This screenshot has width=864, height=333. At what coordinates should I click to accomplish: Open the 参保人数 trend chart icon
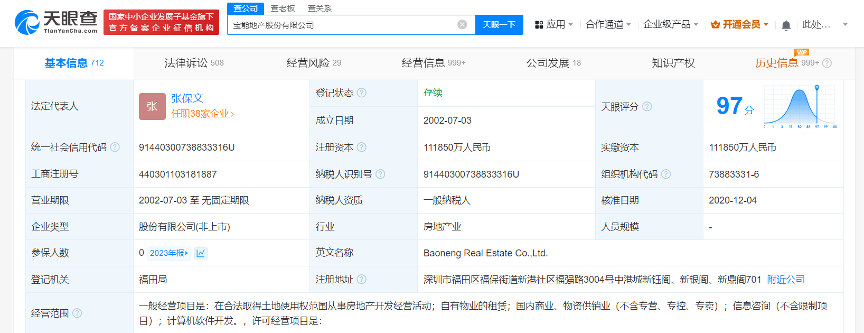[x=201, y=253]
